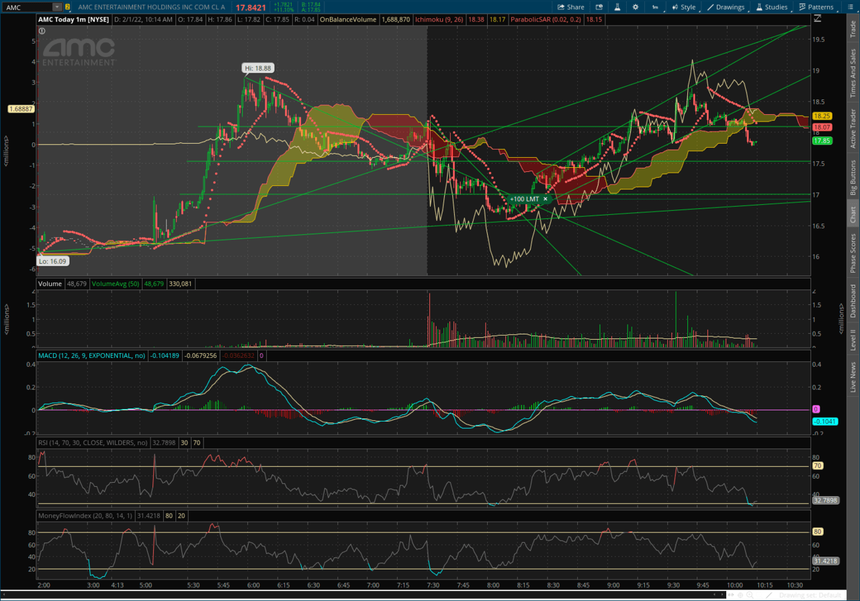Viewport: 860px width, 601px height.
Task: Open the Phase Scores sidebar tab
Action: pos(853,253)
